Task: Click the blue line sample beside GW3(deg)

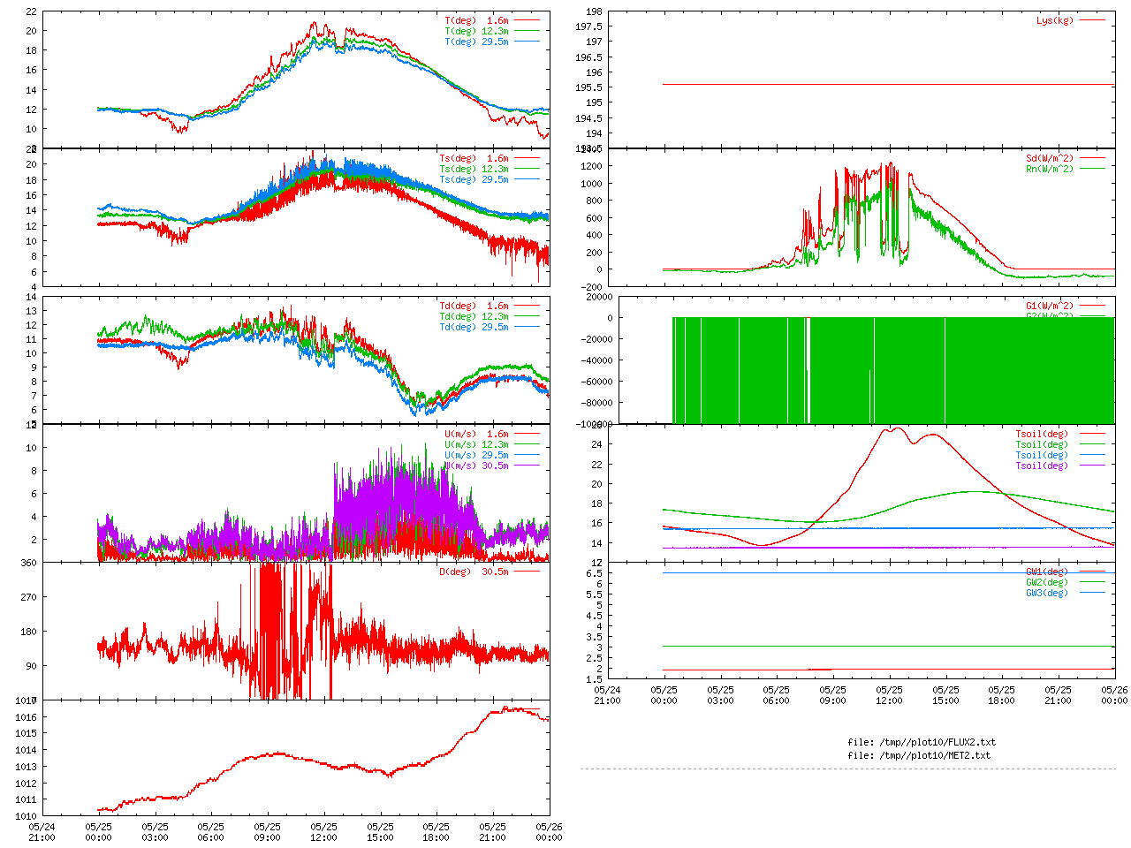Action: [1092, 593]
